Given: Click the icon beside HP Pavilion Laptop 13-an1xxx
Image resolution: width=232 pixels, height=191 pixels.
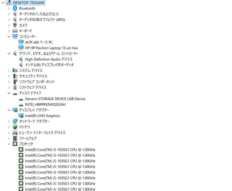Looking at the screenshot, I should point(21,48).
